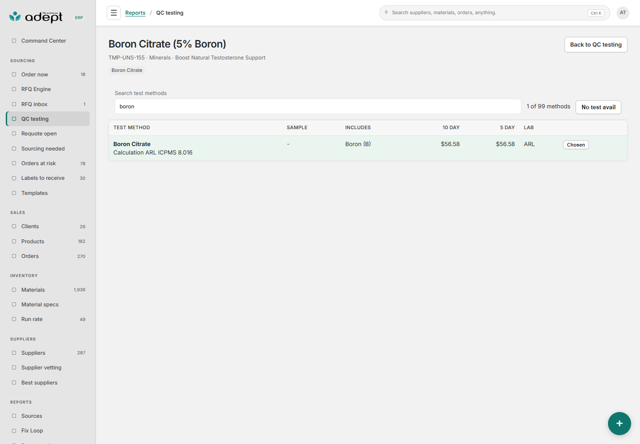Screen dimensions: 640x444
Task: Open Material specs page
Action: tap(48, 305)
